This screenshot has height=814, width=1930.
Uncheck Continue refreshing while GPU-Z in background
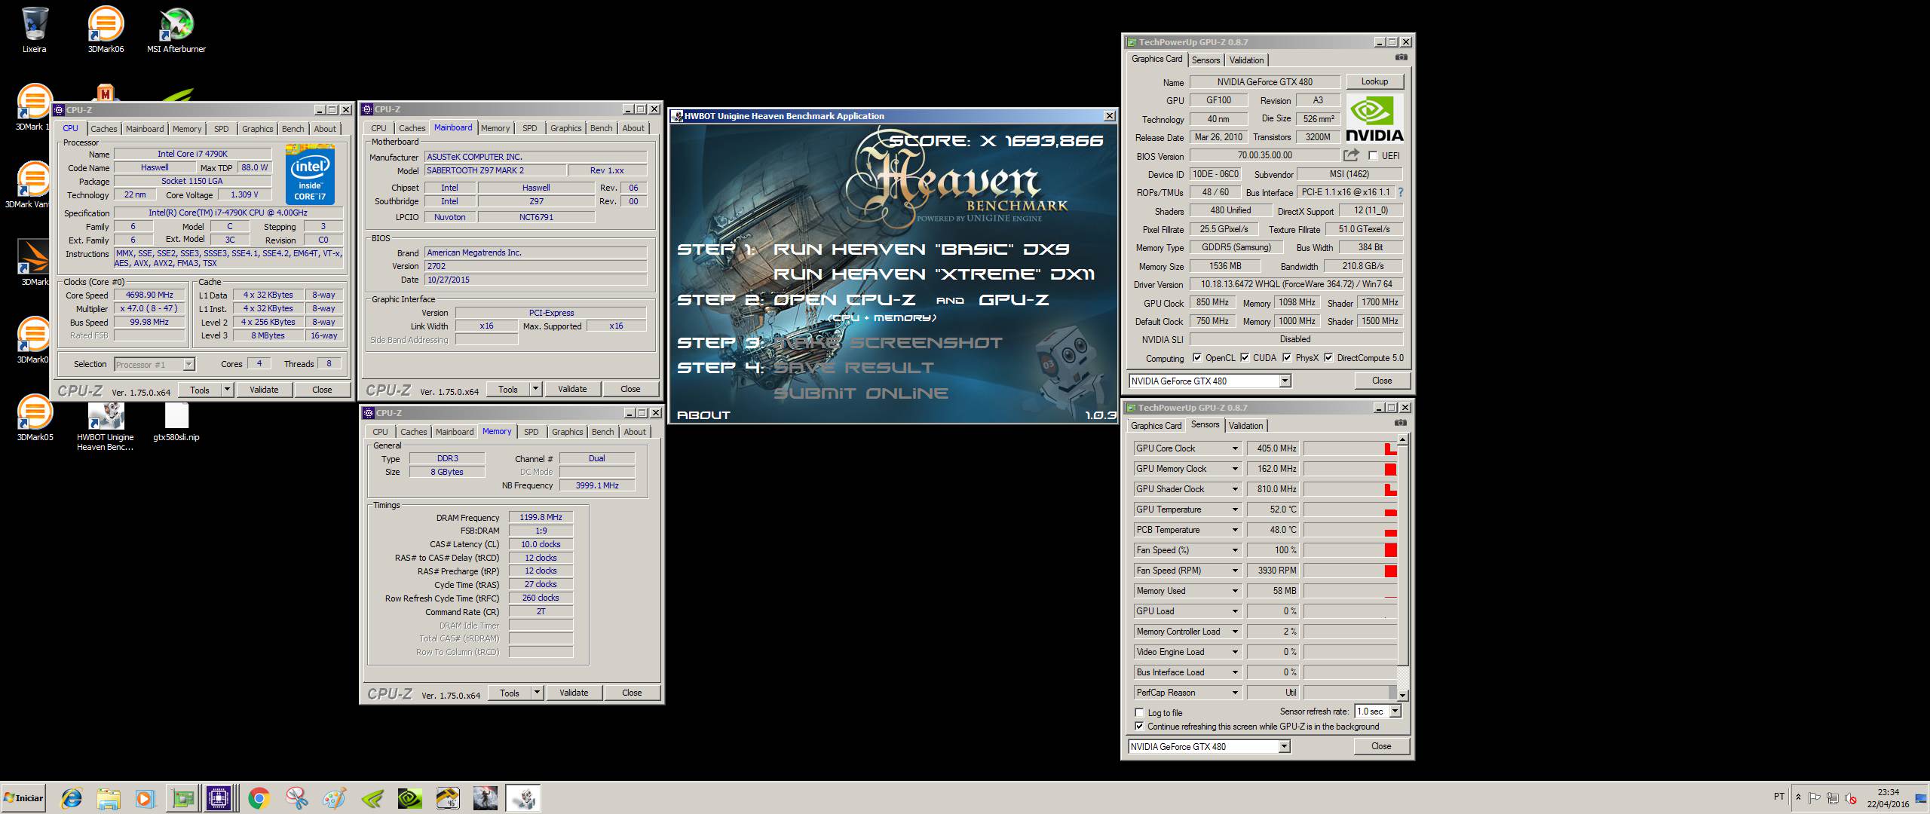pos(1139,727)
